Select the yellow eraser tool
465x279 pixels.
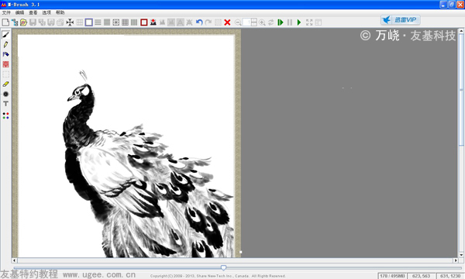coord(5,84)
